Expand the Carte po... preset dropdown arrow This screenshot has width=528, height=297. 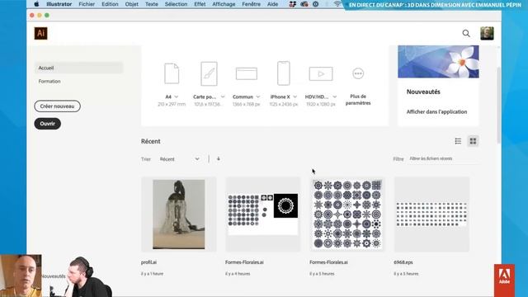pos(223,97)
